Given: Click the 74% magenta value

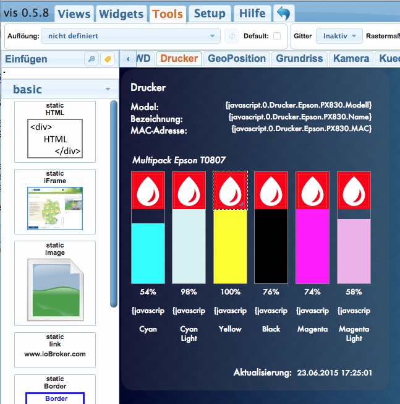Looking at the screenshot, I should [312, 292].
